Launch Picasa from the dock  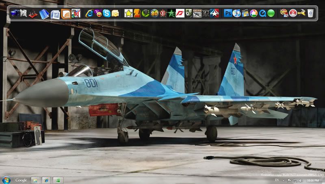tap(253, 13)
